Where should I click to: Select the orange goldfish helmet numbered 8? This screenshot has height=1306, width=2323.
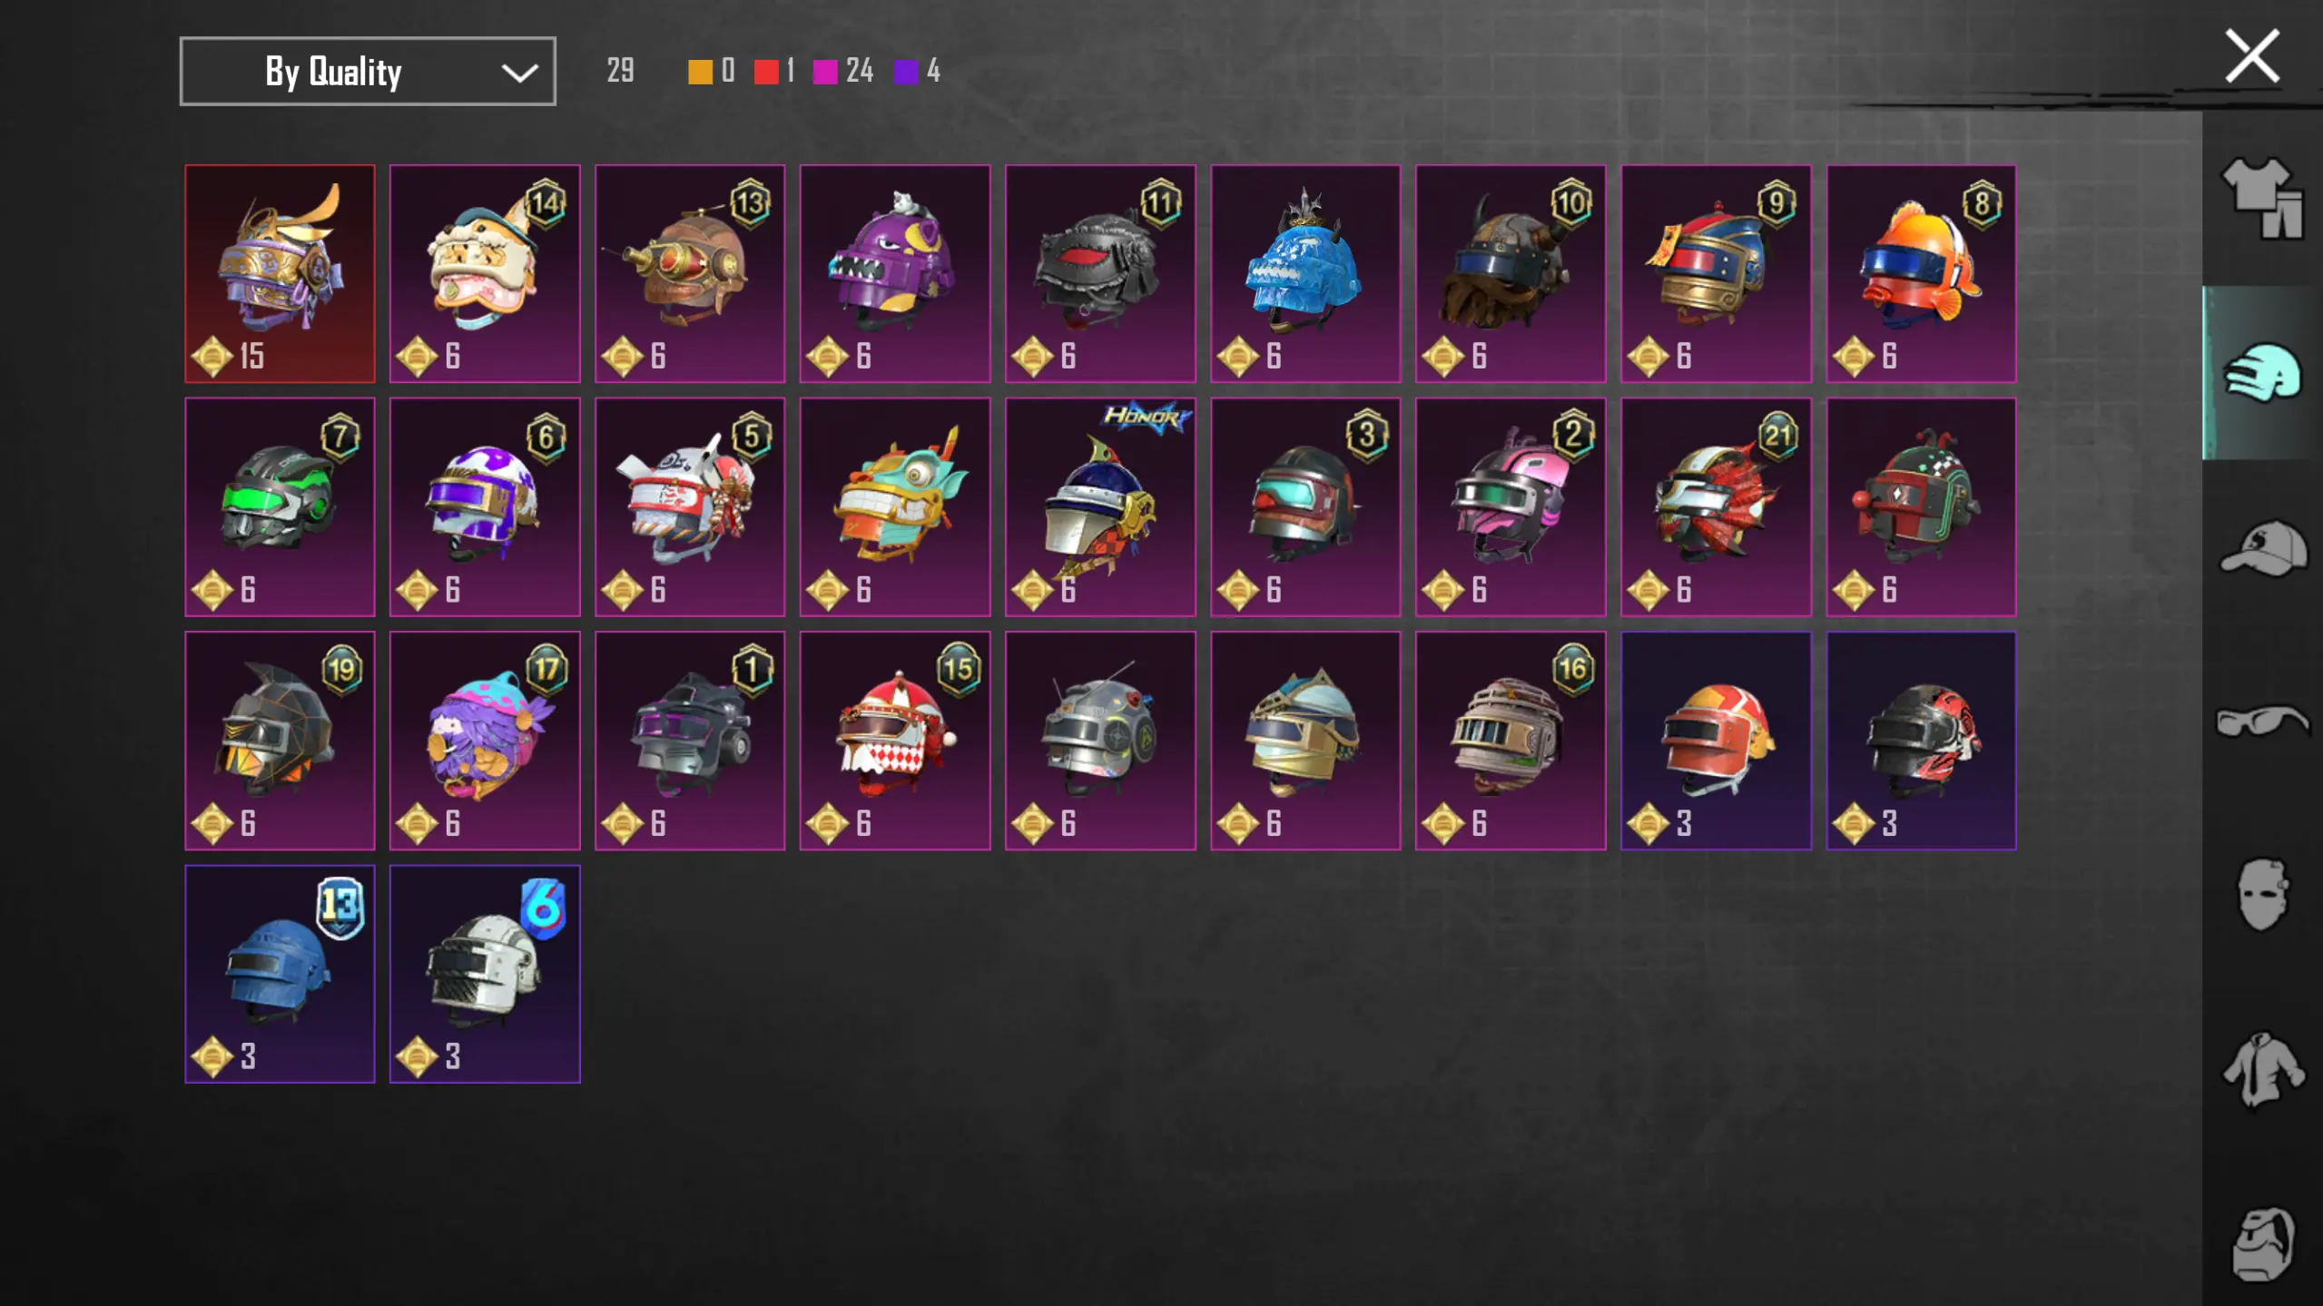click(x=1921, y=273)
